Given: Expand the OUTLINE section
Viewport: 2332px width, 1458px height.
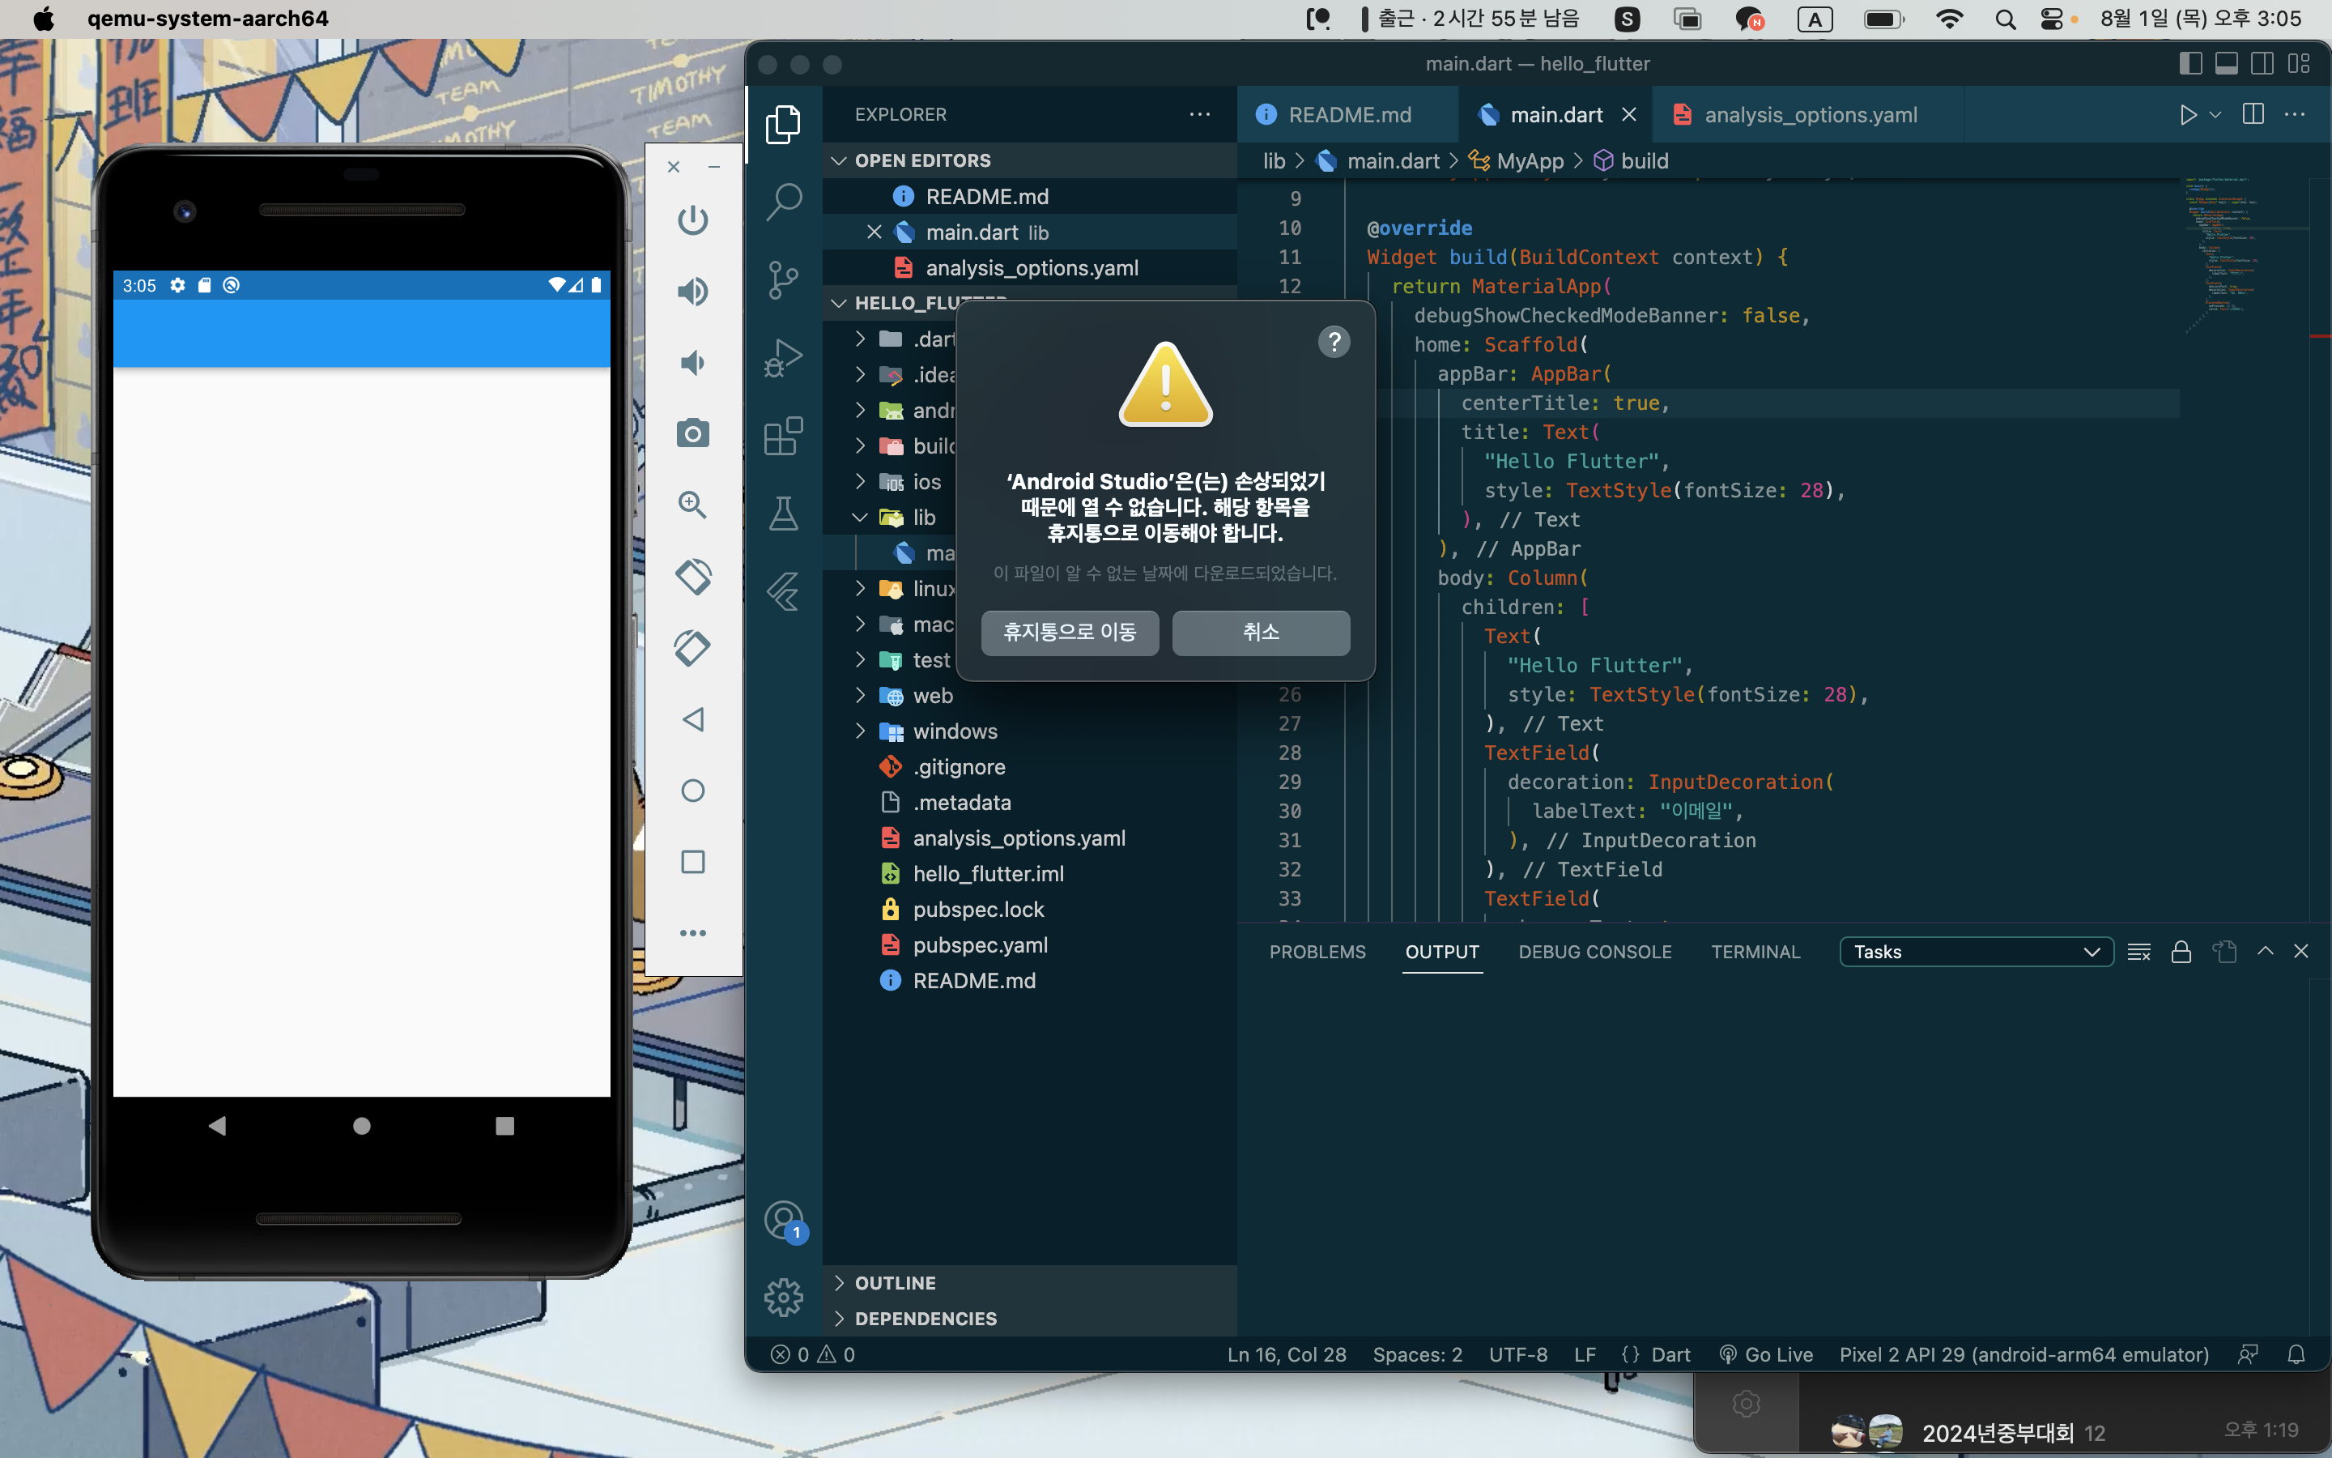Looking at the screenshot, I should (x=1030, y=1284).
